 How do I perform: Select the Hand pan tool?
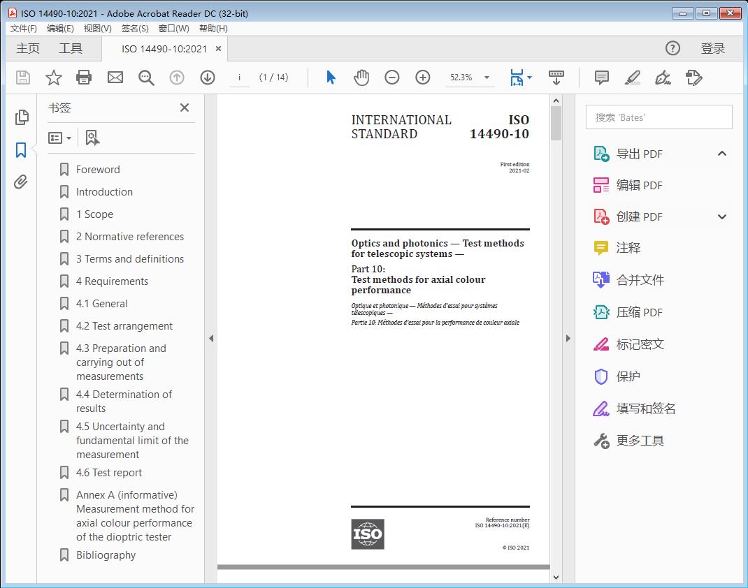(361, 78)
